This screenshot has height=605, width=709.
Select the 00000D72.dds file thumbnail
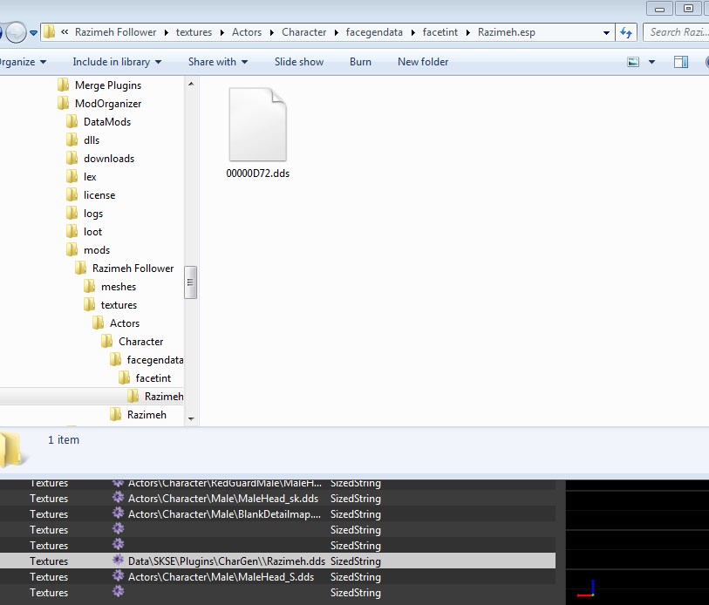click(258, 126)
